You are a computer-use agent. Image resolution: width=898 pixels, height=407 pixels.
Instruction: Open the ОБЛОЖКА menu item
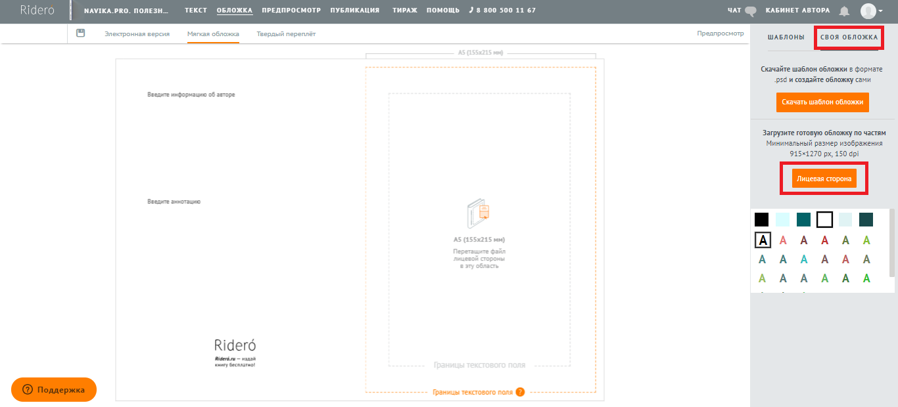click(234, 11)
